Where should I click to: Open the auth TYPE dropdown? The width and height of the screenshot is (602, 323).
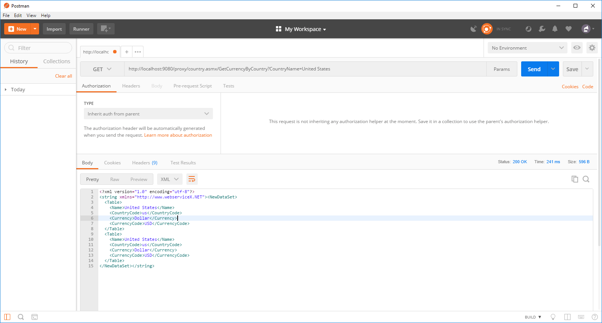(148, 114)
